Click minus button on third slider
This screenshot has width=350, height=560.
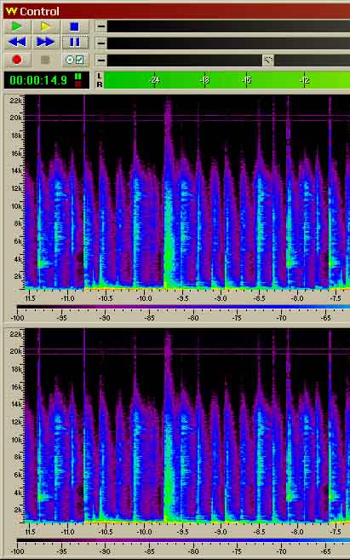point(101,61)
